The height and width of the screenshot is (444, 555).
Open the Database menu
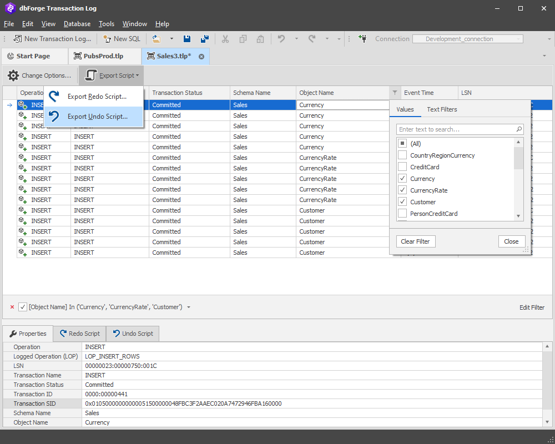pyautogui.click(x=77, y=24)
